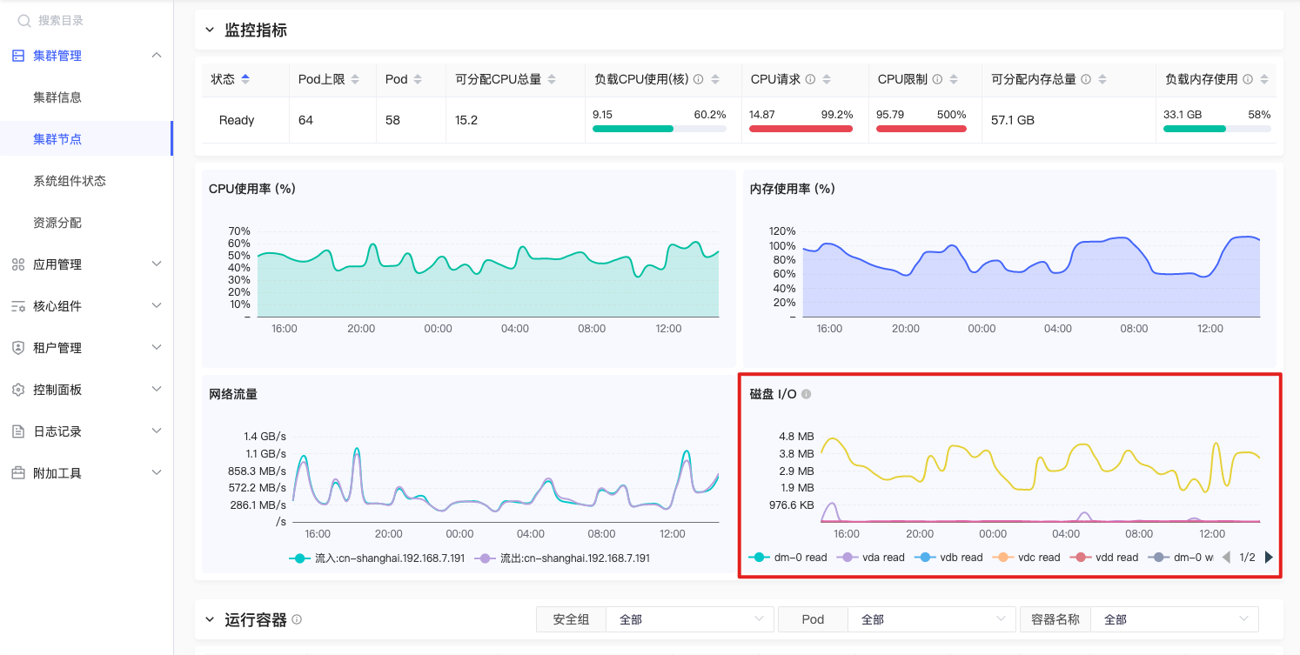
Task: Open 集群信息 menu item
Action: [x=57, y=97]
